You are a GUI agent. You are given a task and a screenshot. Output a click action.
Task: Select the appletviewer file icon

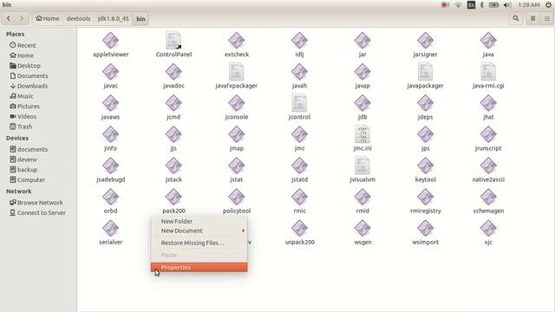click(110, 41)
